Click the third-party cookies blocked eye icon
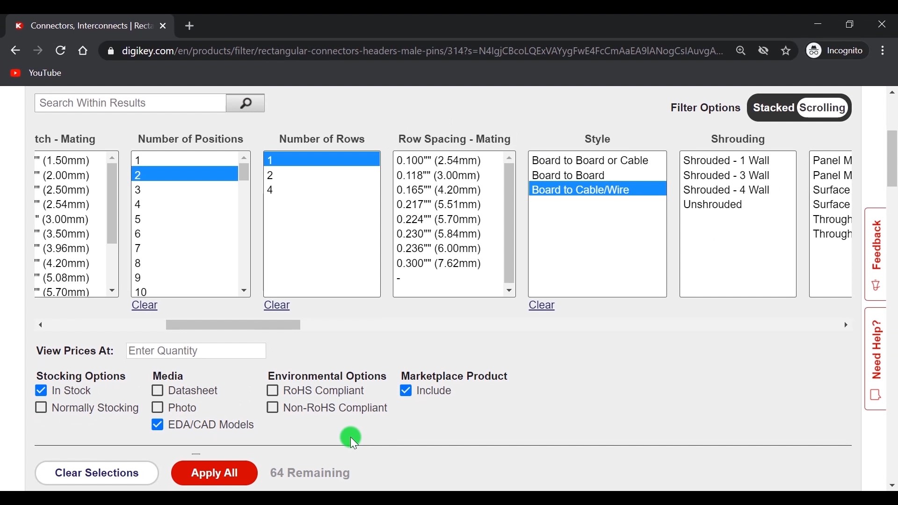The height and width of the screenshot is (505, 898). click(x=764, y=51)
